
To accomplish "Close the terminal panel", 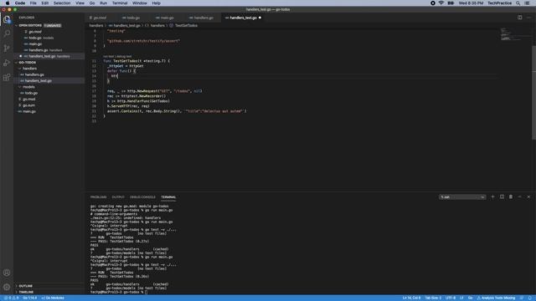I will point(528,197).
